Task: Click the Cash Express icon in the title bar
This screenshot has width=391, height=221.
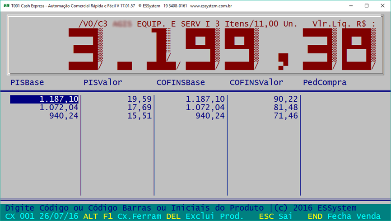Action: pos(6,6)
